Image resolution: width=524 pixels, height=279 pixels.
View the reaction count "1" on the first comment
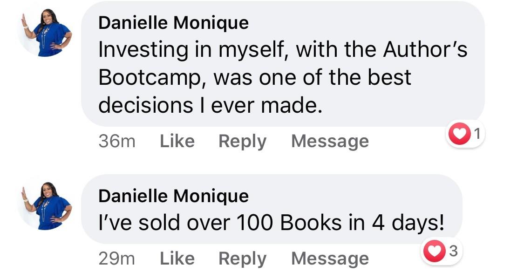click(476, 134)
